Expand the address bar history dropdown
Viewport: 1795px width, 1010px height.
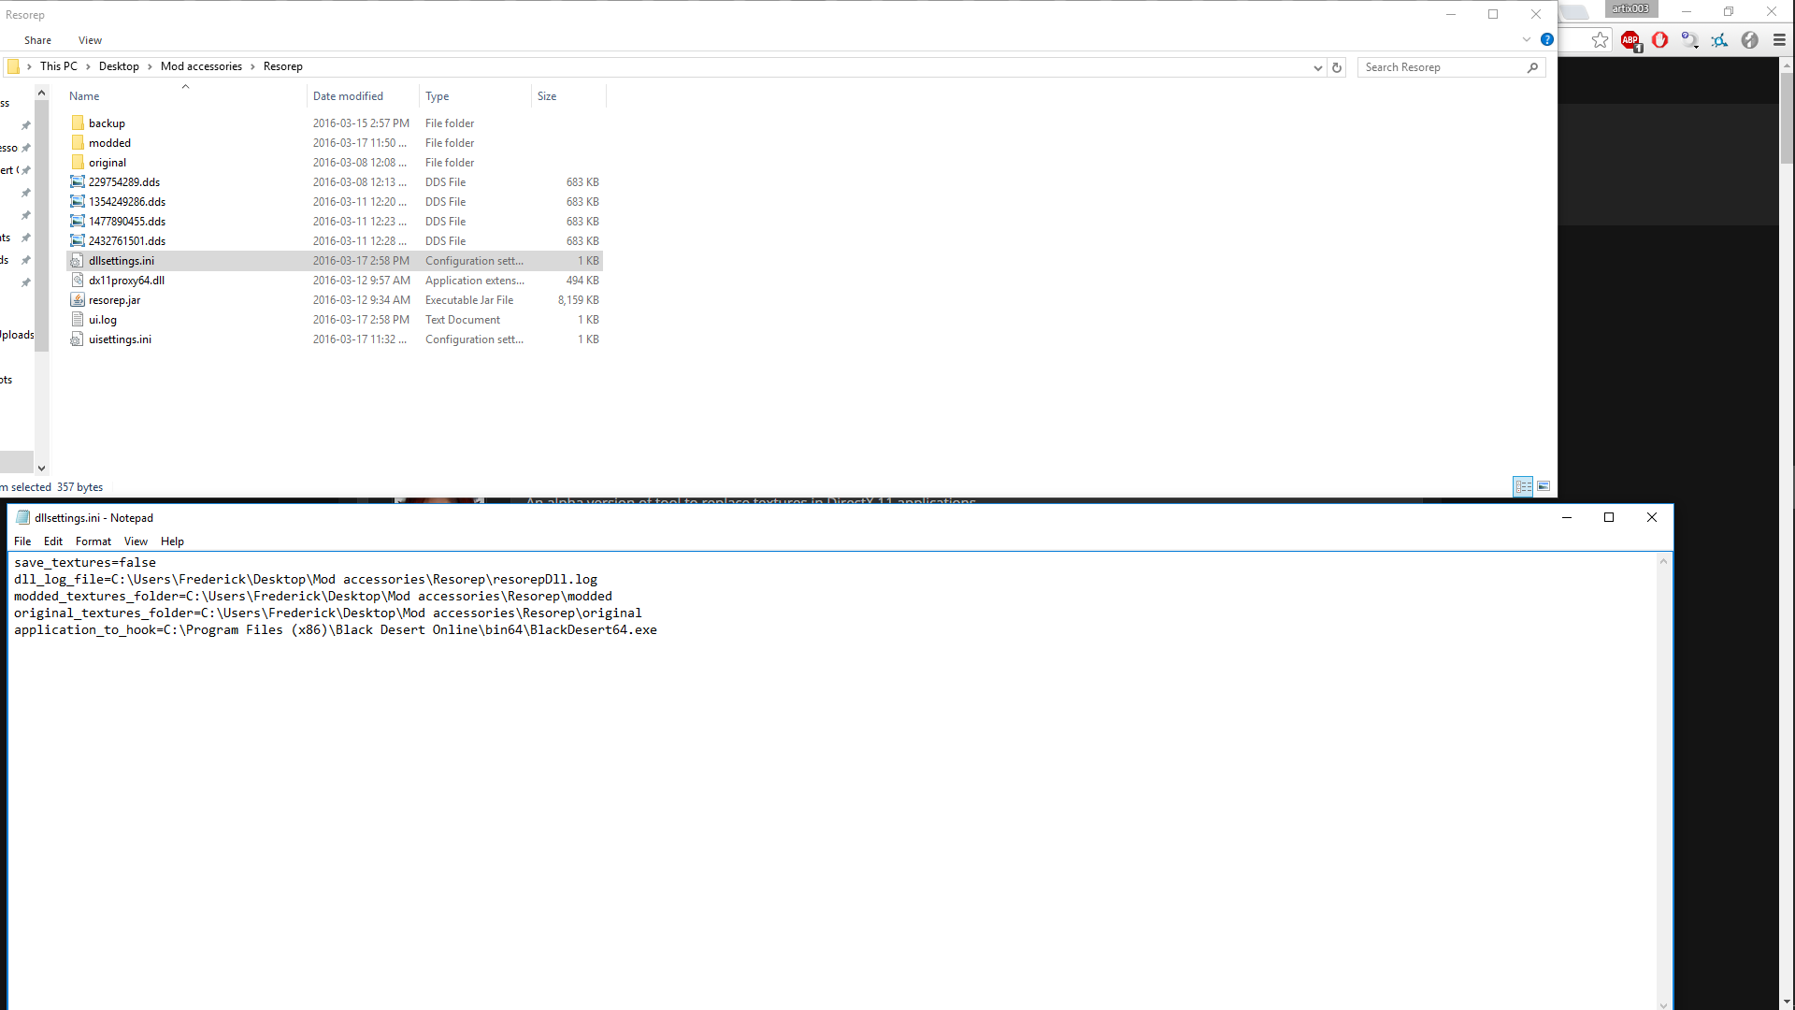1317,67
